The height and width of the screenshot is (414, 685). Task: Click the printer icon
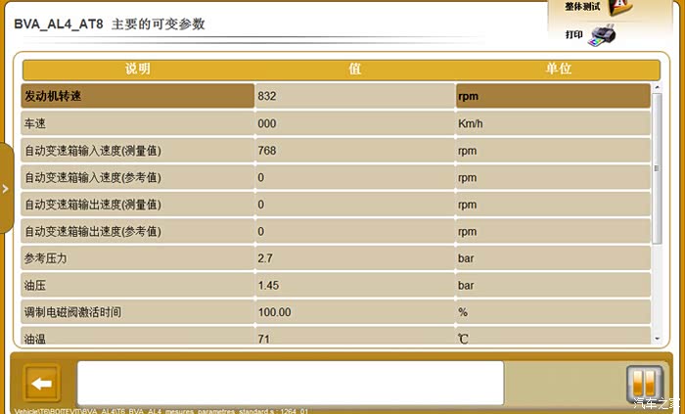point(601,37)
